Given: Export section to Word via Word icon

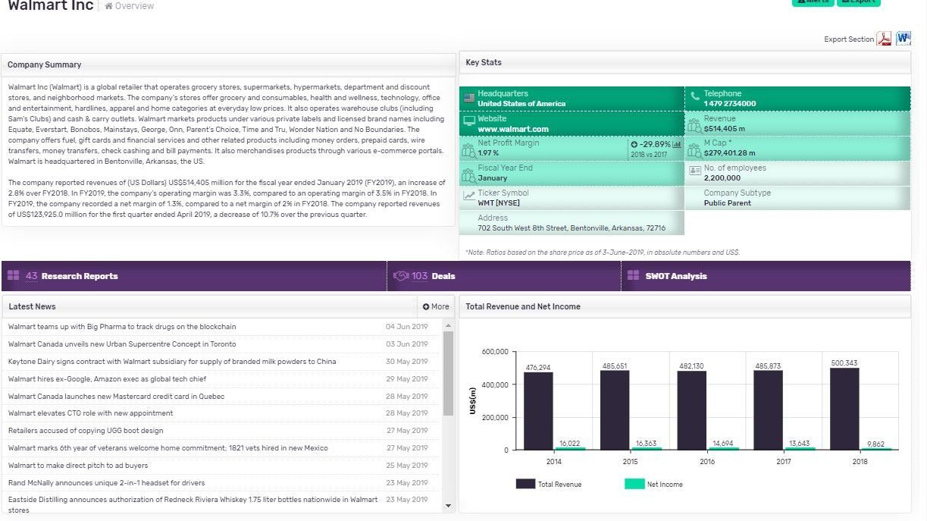Looking at the screenshot, I should [x=903, y=39].
